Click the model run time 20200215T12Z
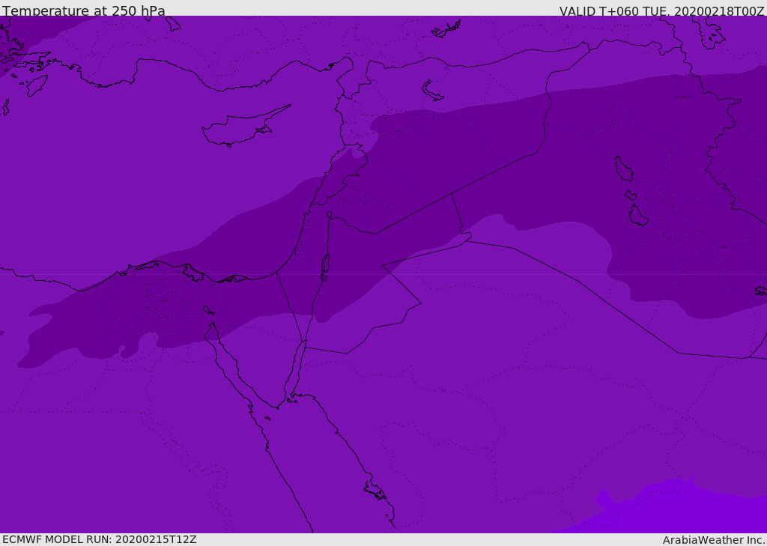Image resolution: width=767 pixels, height=546 pixels. pyautogui.click(x=155, y=539)
